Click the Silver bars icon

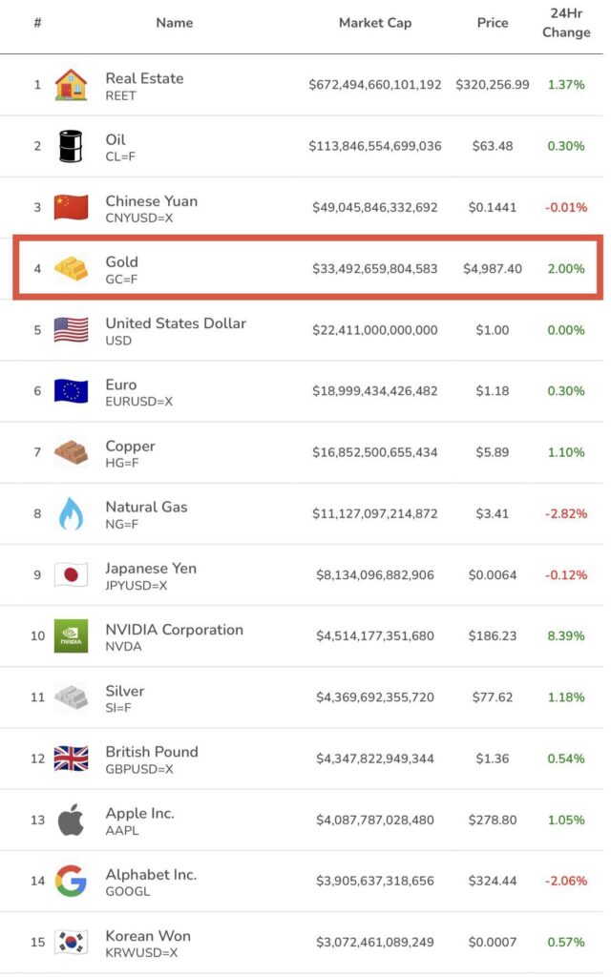coord(71,697)
